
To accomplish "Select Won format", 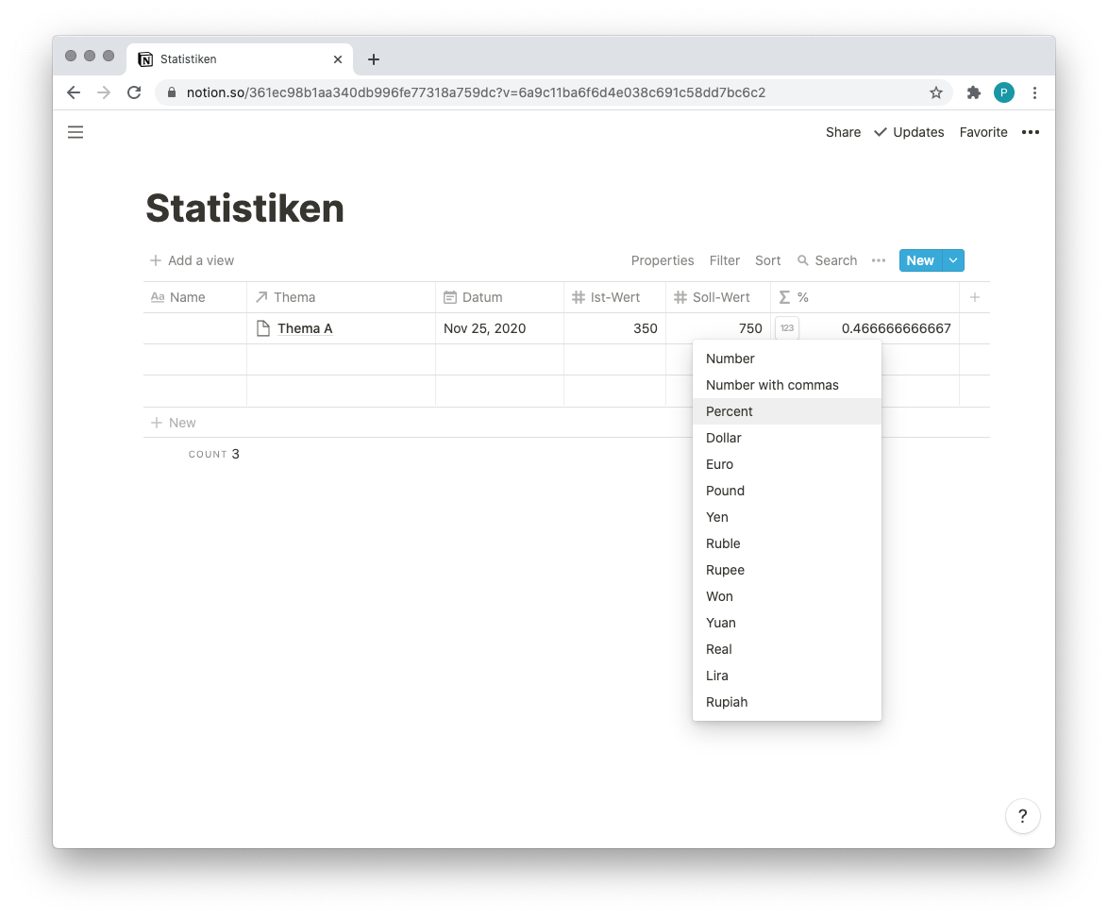I will [x=786, y=596].
